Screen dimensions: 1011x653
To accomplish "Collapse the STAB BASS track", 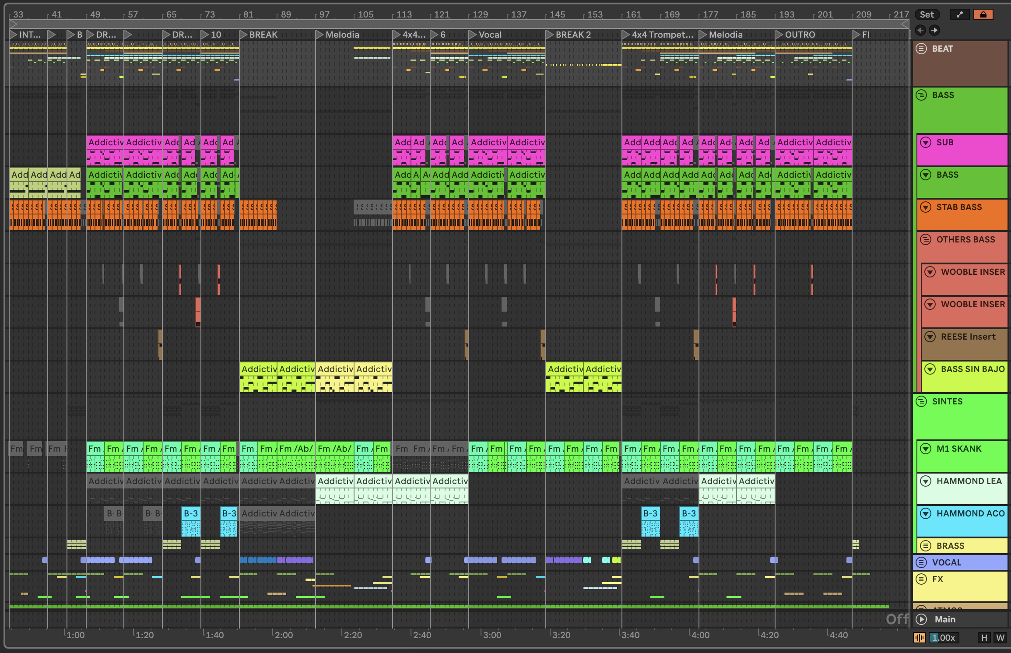I will [x=926, y=207].
